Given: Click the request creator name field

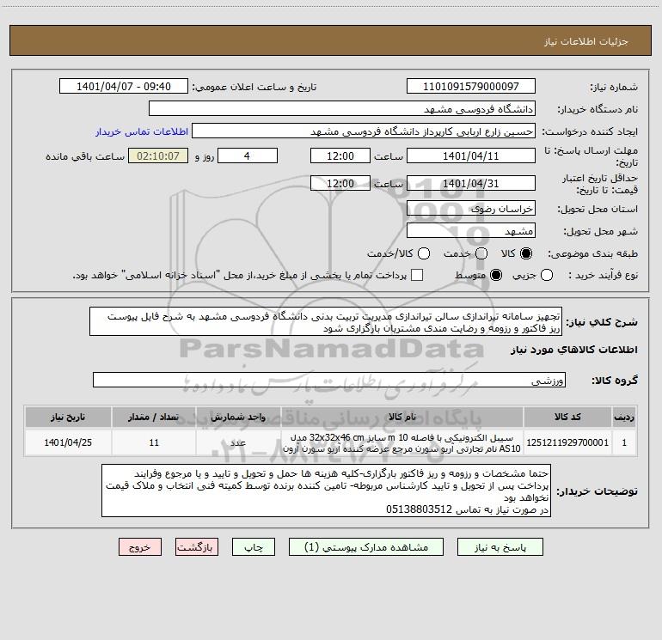Looking at the screenshot, I should 364,131.
